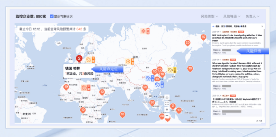Screen dimensions: 276x137
Task: Select the red Germany marker labeled 2
Action: point(79,59)
